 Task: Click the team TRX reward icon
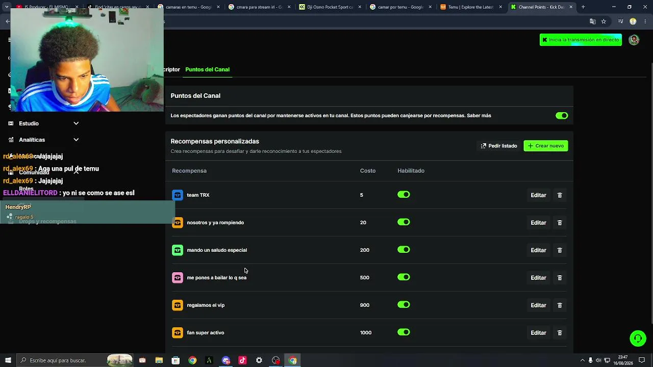pyautogui.click(x=178, y=195)
